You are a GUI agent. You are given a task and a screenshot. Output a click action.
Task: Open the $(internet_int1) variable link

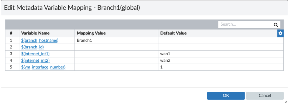pyautogui.click(x=35, y=54)
